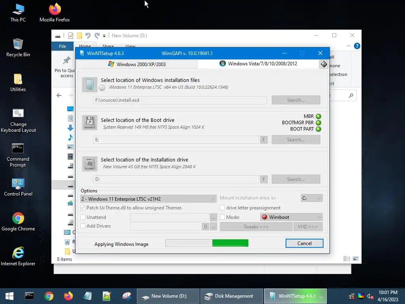Enable the Mode checkbox

tap(222, 217)
